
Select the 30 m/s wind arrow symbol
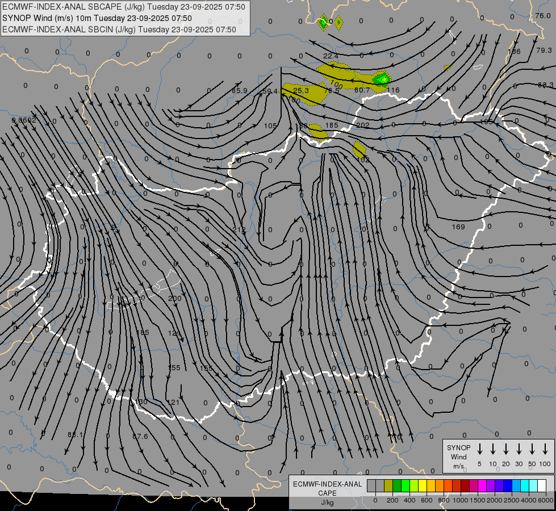tap(519, 449)
